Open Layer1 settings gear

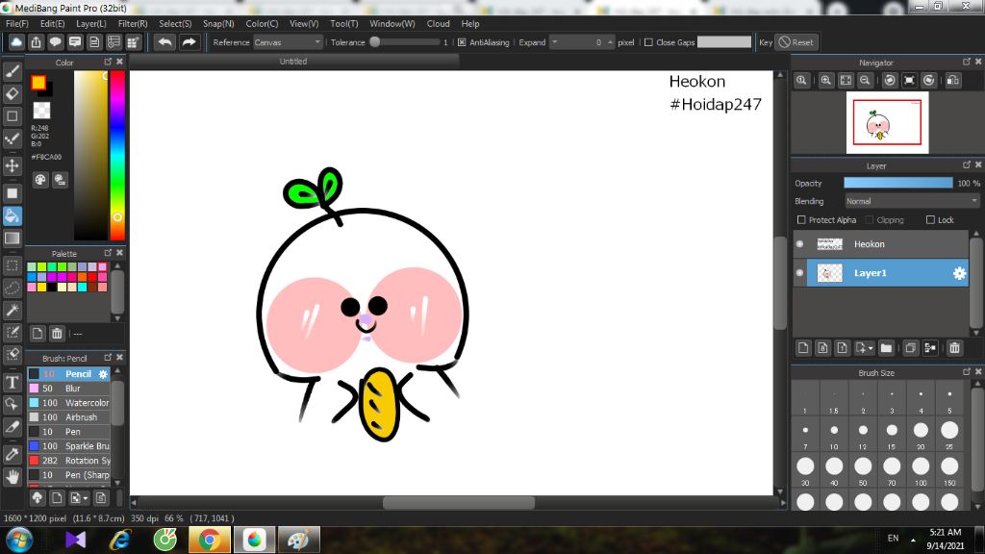tap(959, 273)
